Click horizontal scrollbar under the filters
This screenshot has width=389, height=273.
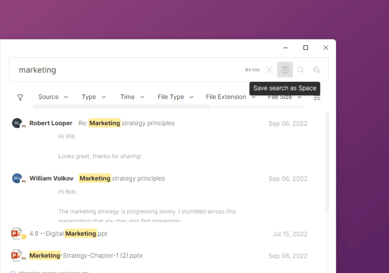click(x=121, y=107)
